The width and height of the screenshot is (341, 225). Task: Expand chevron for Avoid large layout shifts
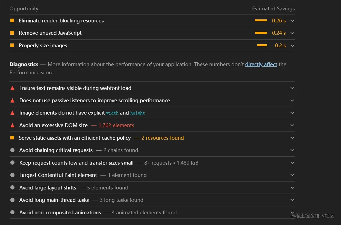(292, 188)
